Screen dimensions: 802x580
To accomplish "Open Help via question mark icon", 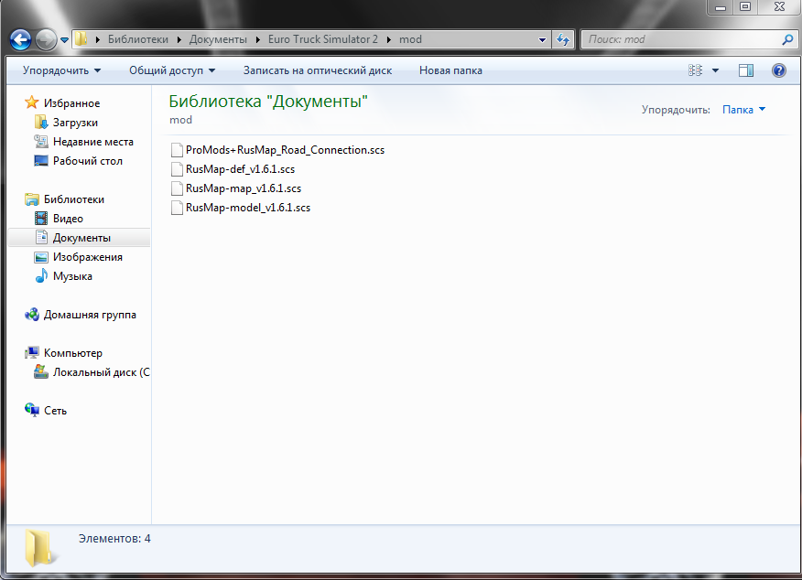I will (x=779, y=70).
